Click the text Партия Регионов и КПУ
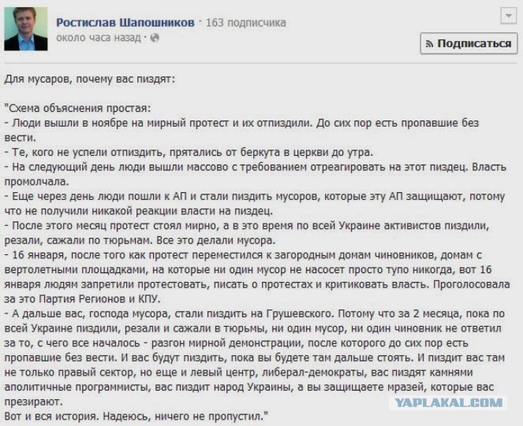This screenshot has width=523, height=426. pyautogui.click(x=99, y=299)
